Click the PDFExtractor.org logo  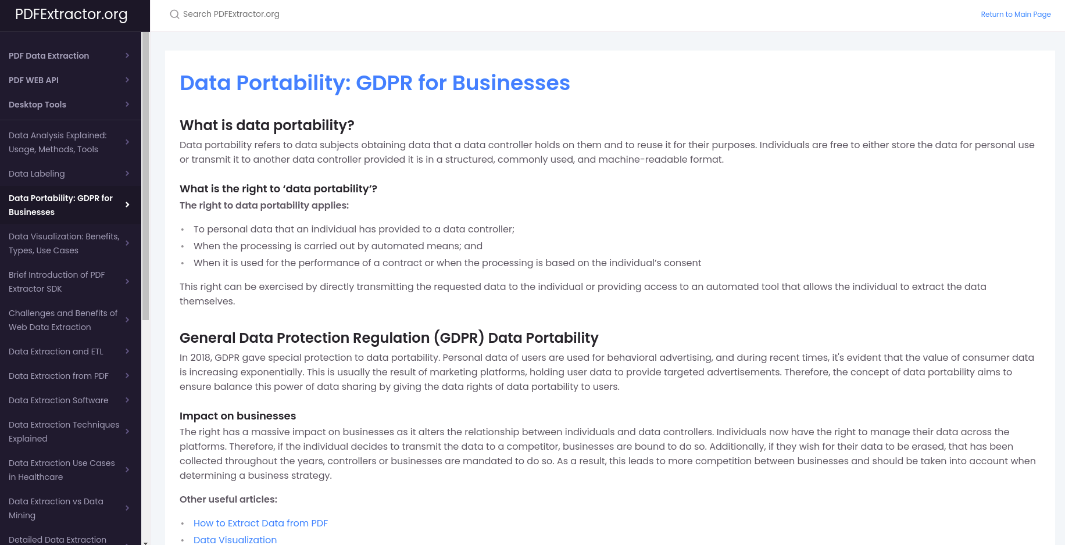(x=71, y=15)
